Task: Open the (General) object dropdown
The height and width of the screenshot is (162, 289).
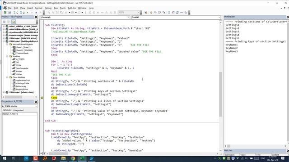Action: [x=128, y=17]
